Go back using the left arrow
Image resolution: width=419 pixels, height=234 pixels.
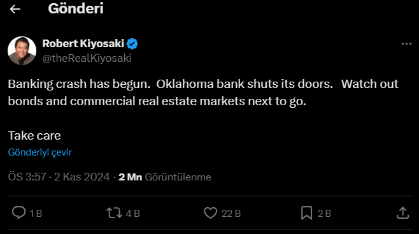click(15, 9)
